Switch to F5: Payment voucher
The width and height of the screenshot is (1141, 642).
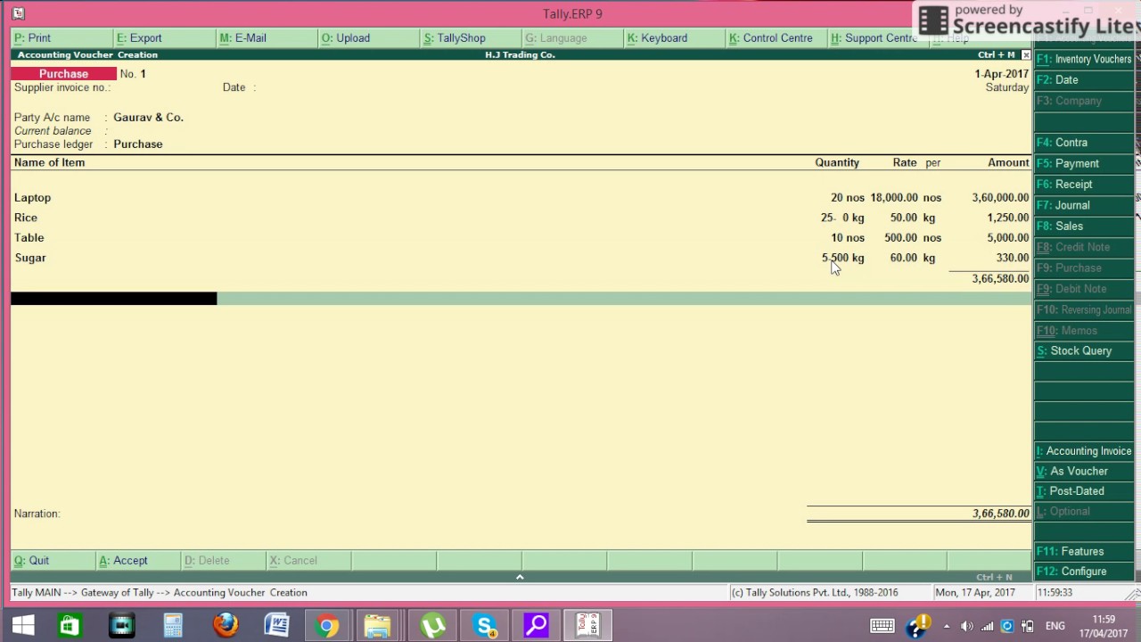click(x=1084, y=164)
